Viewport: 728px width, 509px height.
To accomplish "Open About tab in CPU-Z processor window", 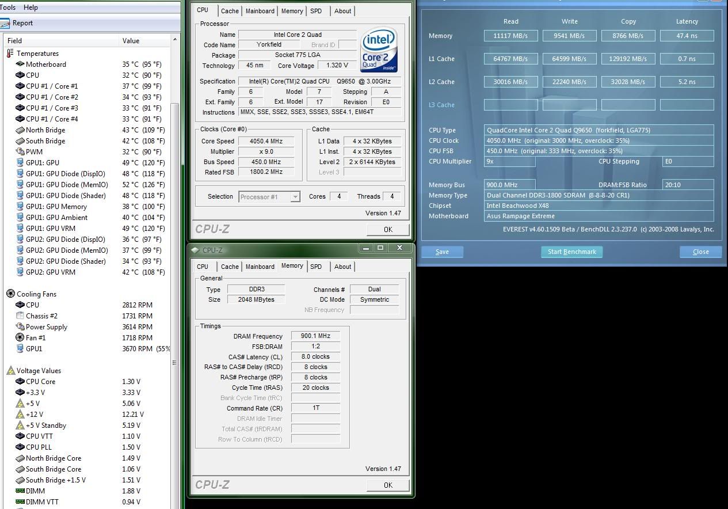I will point(343,11).
